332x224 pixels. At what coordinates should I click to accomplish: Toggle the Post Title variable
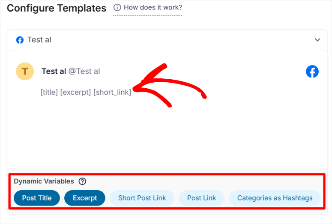click(37, 198)
